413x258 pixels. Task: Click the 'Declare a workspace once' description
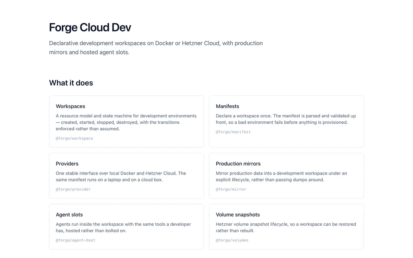pos(286,119)
